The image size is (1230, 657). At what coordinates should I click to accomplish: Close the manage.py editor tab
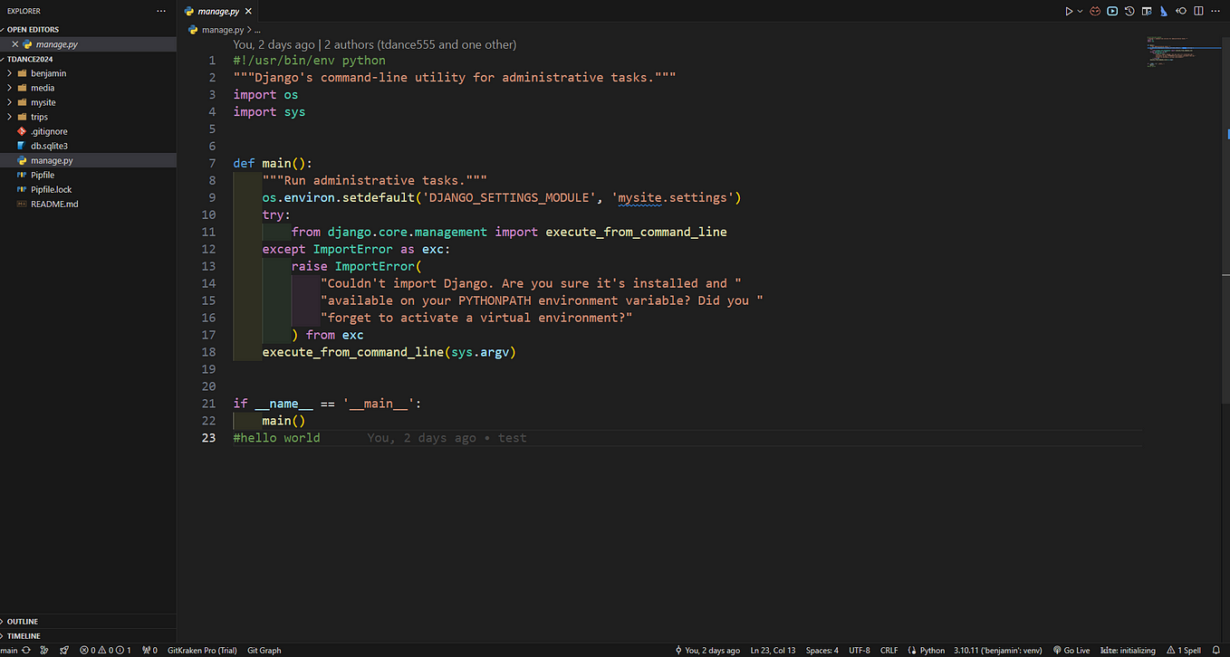246,12
